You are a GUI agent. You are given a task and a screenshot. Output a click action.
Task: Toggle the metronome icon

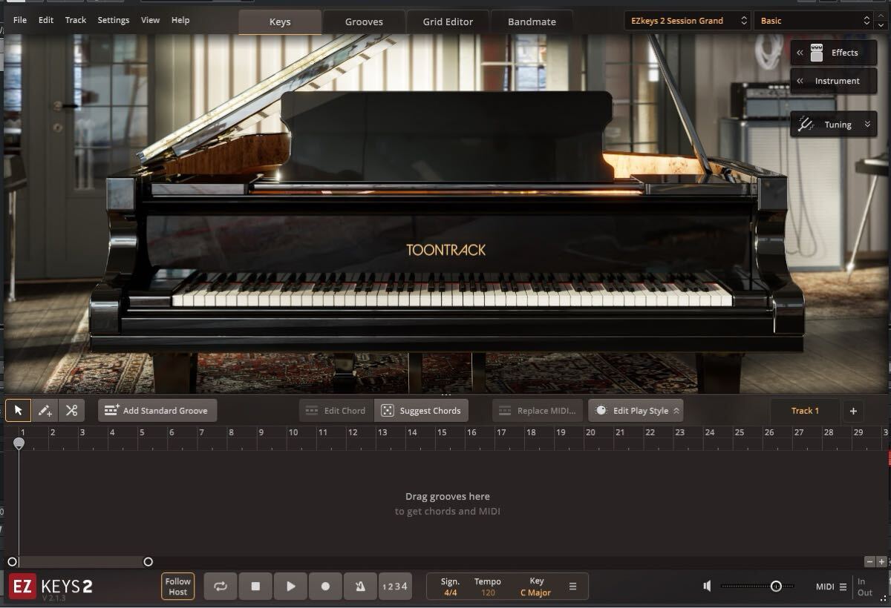click(x=360, y=586)
